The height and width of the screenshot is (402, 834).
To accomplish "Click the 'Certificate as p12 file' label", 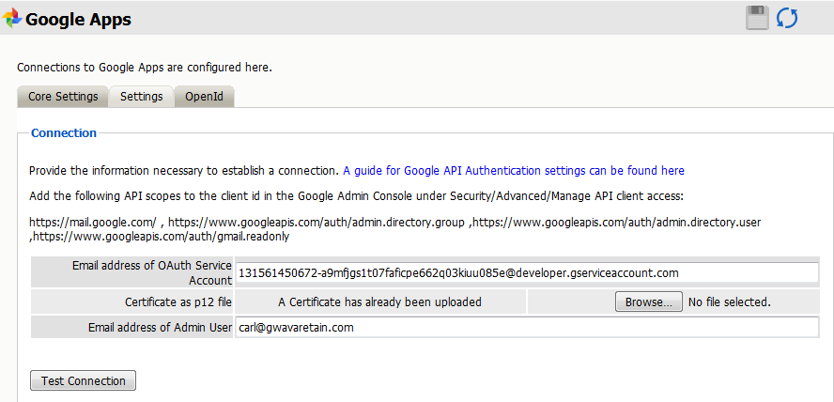I will [x=178, y=302].
